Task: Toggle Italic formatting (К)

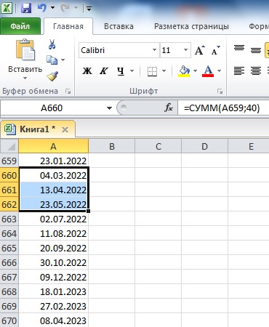Action: pos(104,71)
